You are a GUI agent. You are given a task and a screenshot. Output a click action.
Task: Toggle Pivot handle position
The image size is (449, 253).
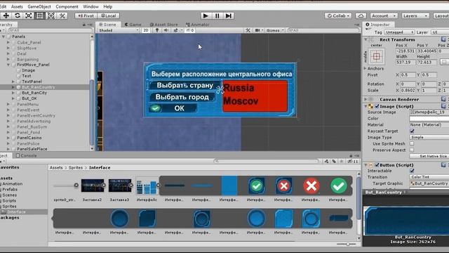point(86,15)
